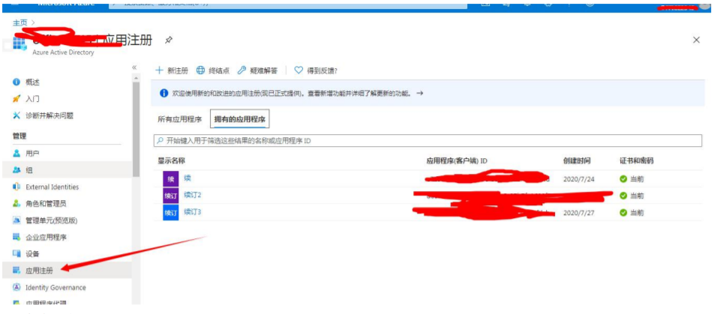Open 概述 in the sidebar
This screenshot has width=723, height=314.
coord(32,82)
